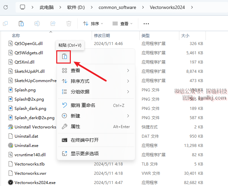Click the SketchUpAPI.dll file icon
The height and width of the screenshot is (186, 228).
click(11, 71)
